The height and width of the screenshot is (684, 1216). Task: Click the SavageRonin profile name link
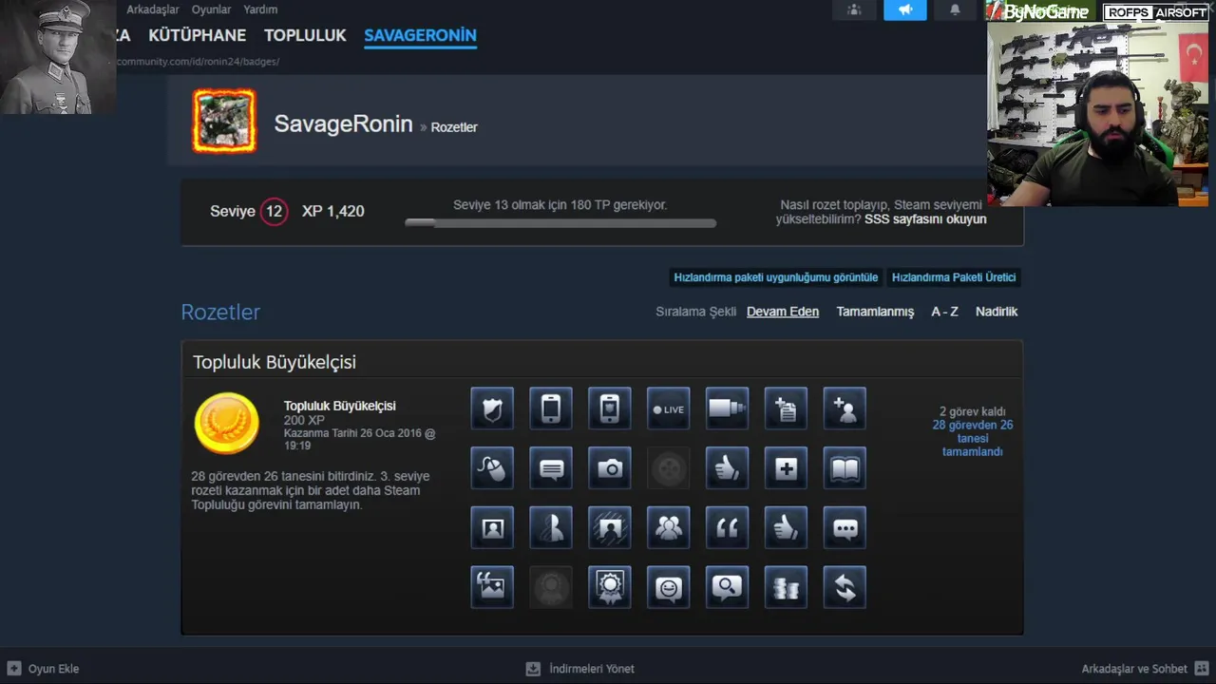coord(343,124)
